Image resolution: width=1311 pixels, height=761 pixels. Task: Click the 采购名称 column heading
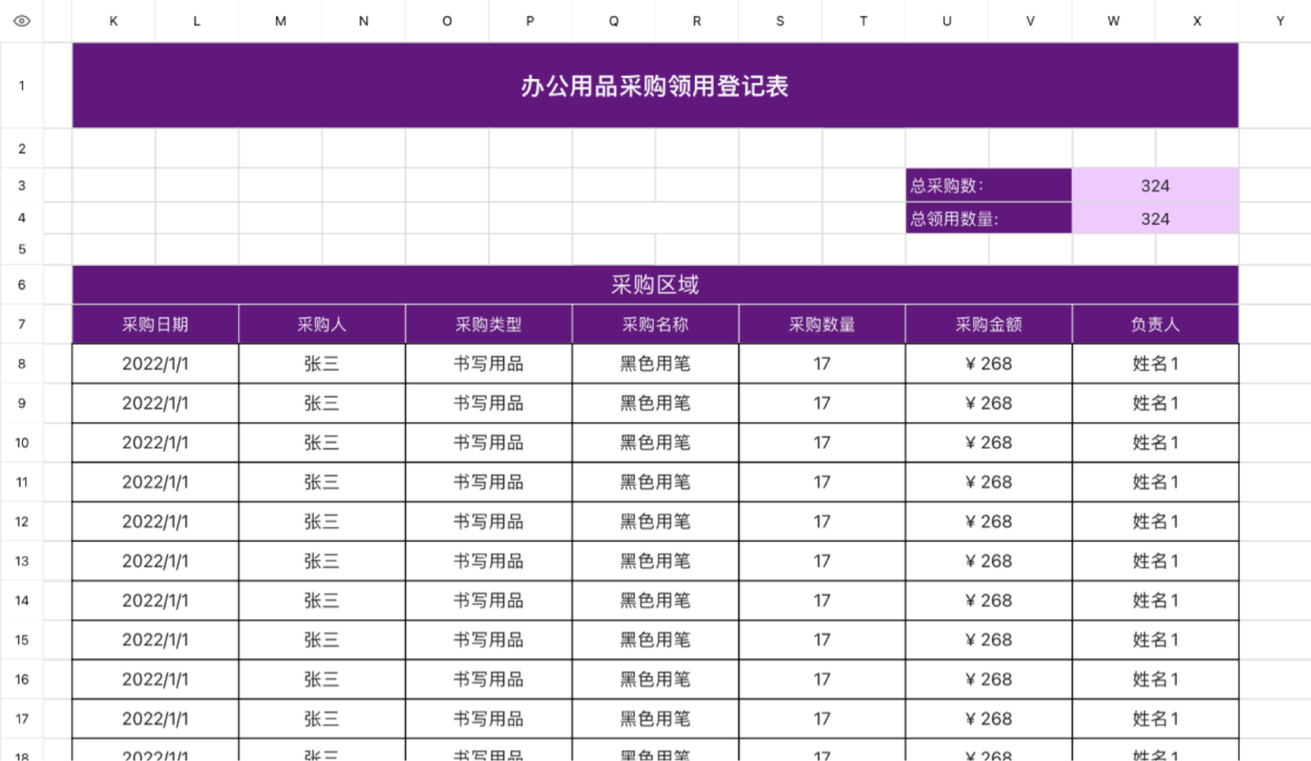click(x=655, y=324)
